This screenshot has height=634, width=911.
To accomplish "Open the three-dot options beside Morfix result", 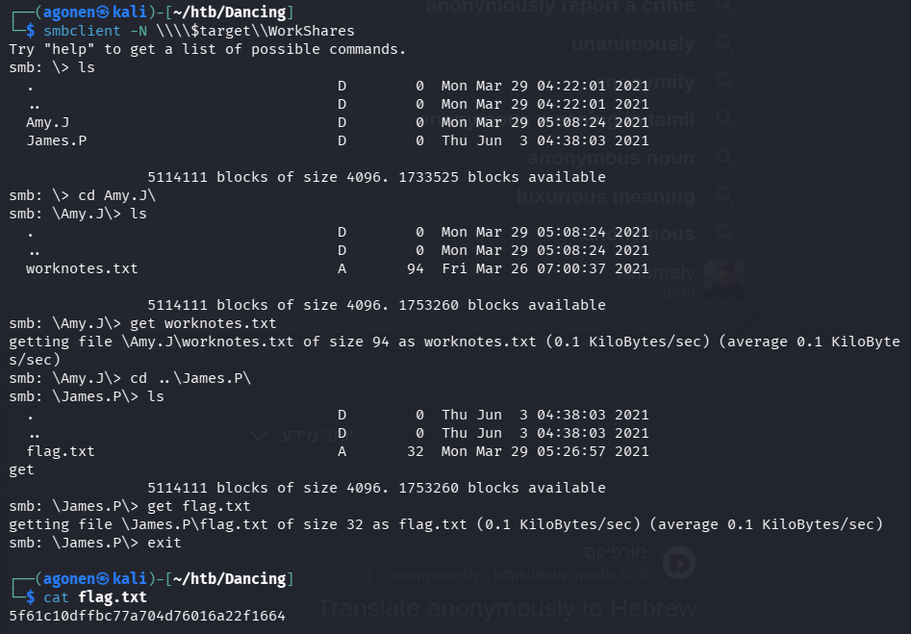I will coord(370,575).
